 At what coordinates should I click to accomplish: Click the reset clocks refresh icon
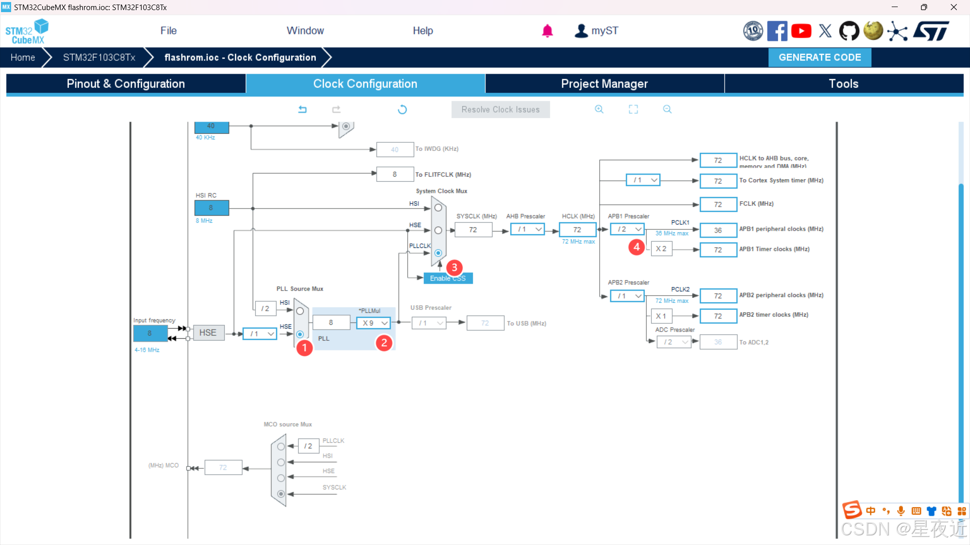pyautogui.click(x=402, y=110)
